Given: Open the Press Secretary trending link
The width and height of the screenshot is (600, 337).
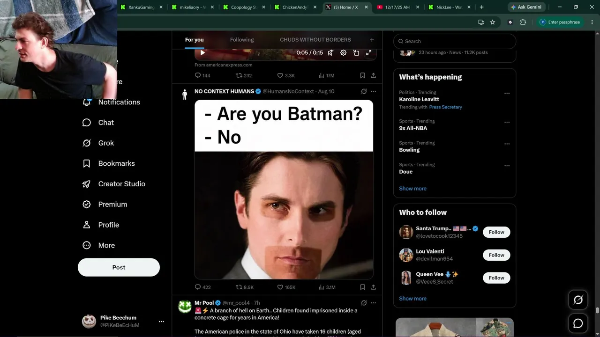Looking at the screenshot, I should coord(445,107).
